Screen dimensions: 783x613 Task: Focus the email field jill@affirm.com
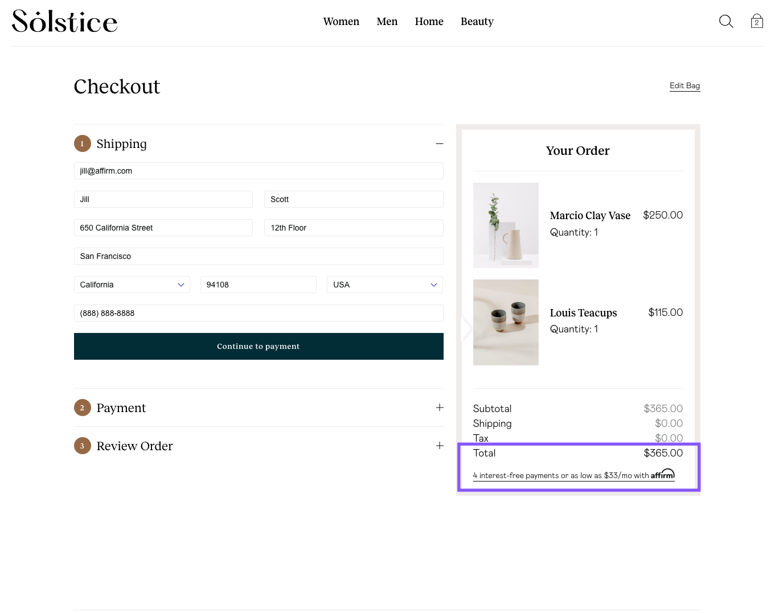click(259, 171)
